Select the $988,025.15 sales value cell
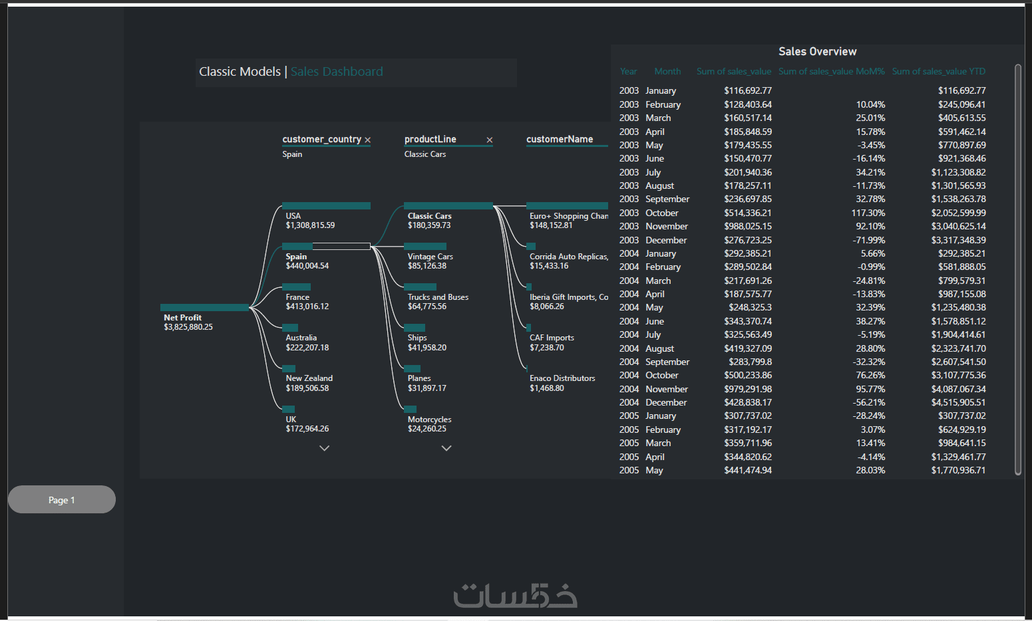The image size is (1032, 621). coord(748,227)
